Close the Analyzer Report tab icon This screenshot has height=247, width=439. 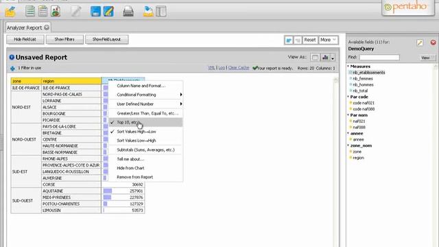point(47,27)
